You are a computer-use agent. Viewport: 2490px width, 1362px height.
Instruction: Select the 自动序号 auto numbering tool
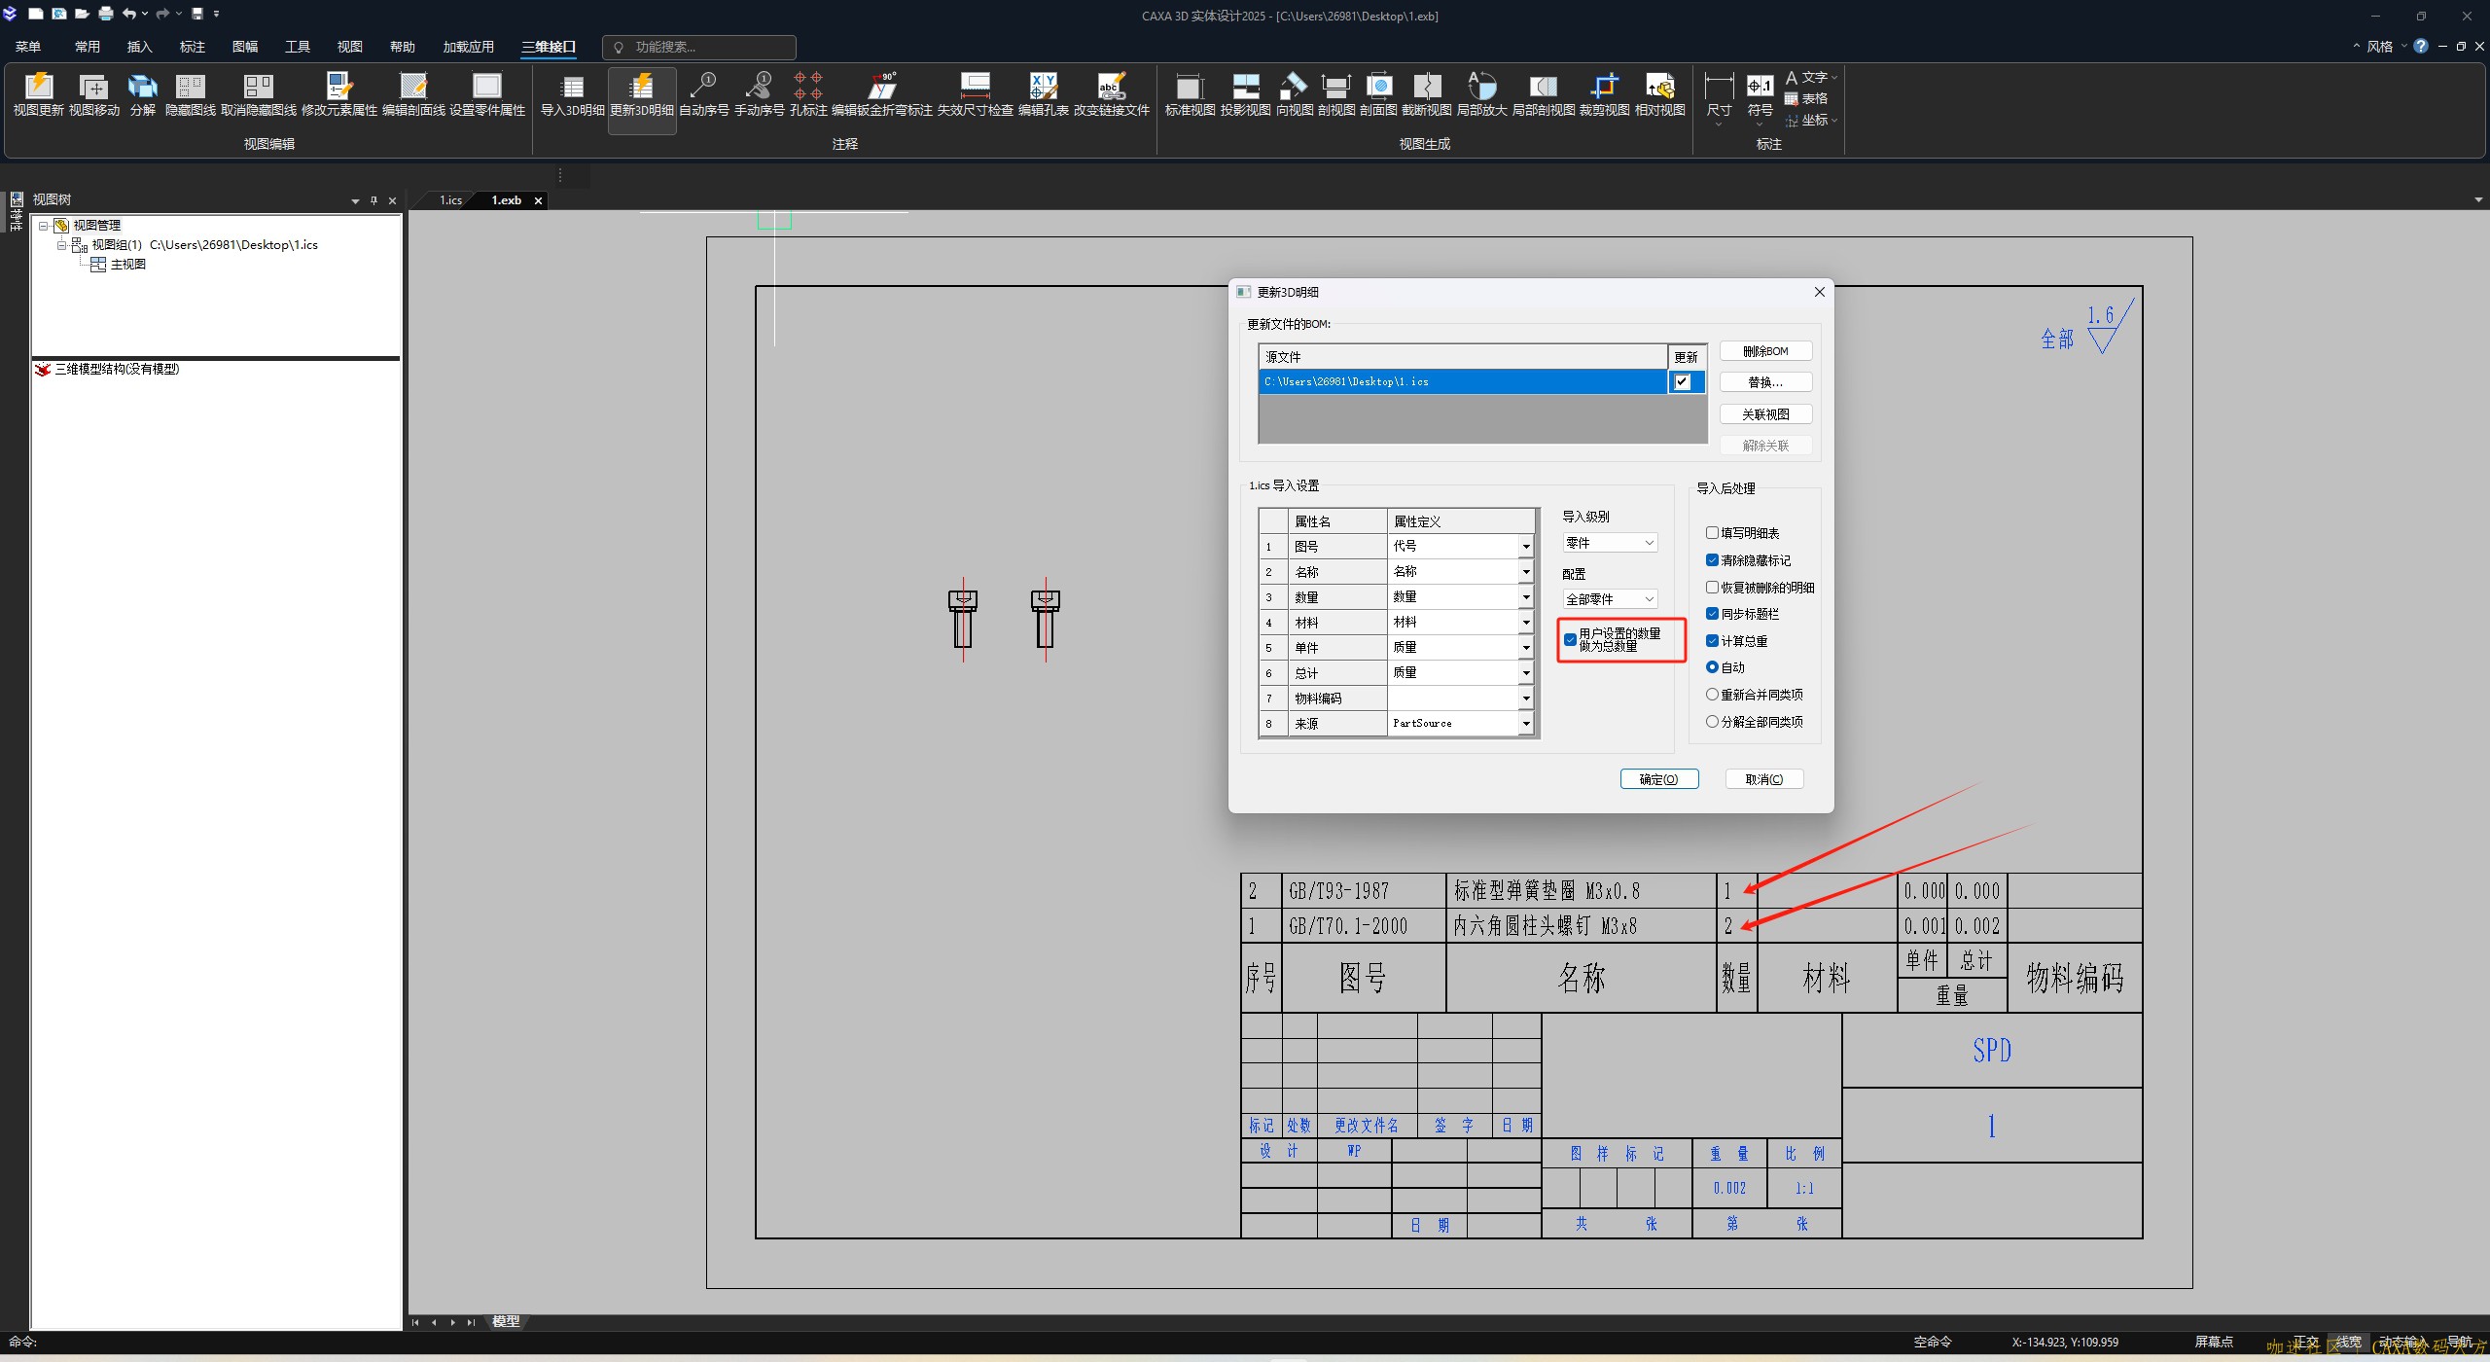pos(704,94)
